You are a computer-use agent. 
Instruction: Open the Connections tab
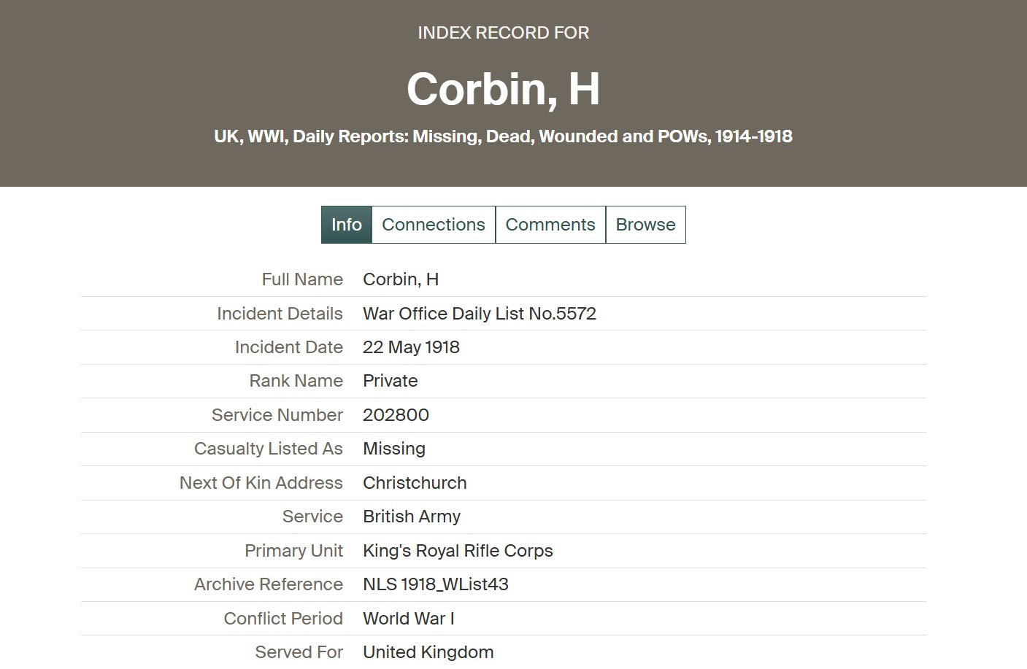(434, 225)
